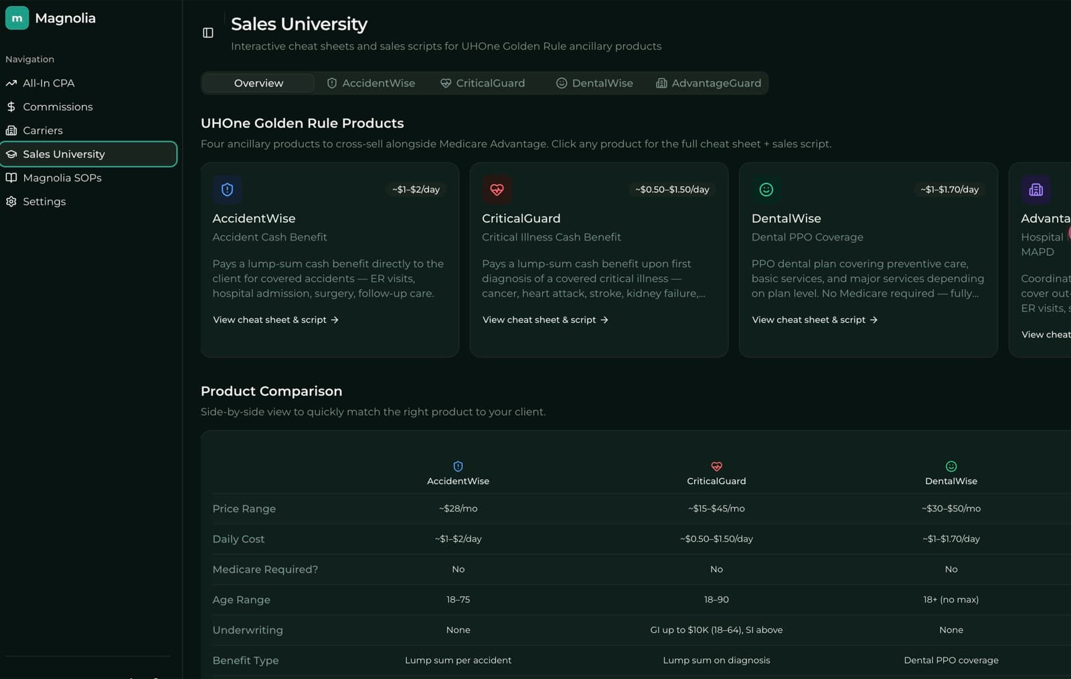Click the '18+ (no max)' Age Range cell
Screen dimensions: 1071x679
tap(951, 599)
